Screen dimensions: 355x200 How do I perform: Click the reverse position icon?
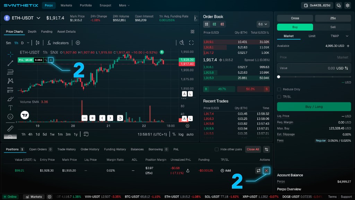point(258,170)
